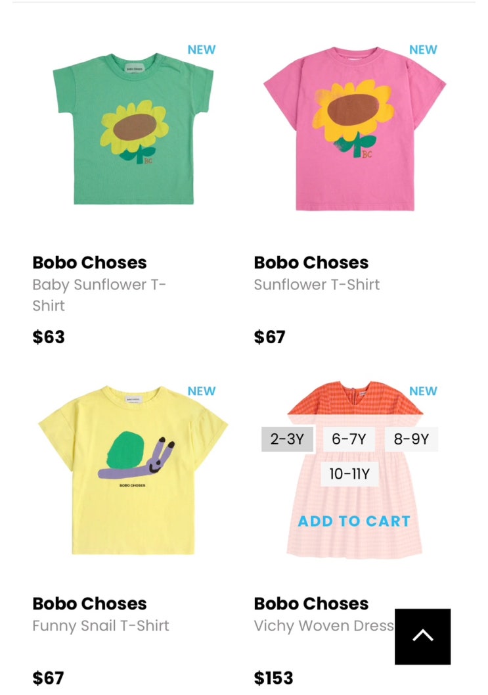Image resolution: width=488 pixels, height=695 pixels.
Task: Open the Vichy Woven Dress link
Action: [324, 625]
